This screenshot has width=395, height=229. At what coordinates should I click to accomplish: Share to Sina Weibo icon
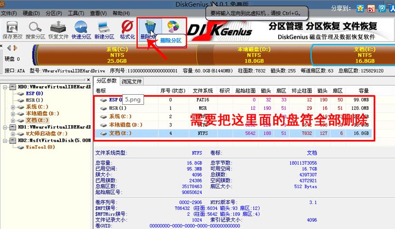[371, 9]
